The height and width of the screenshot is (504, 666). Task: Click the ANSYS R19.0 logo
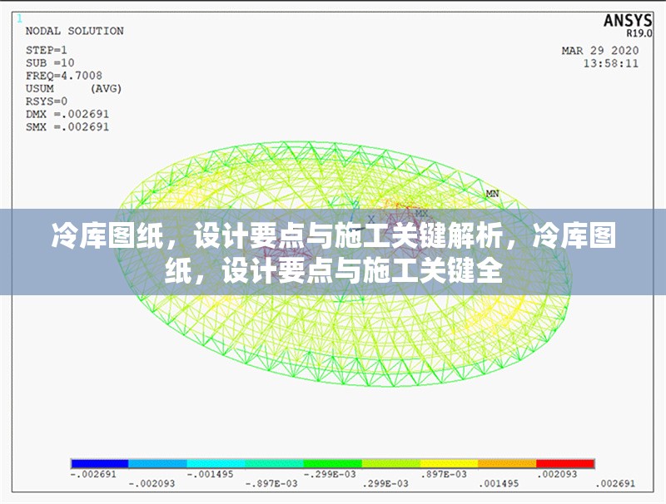click(631, 22)
